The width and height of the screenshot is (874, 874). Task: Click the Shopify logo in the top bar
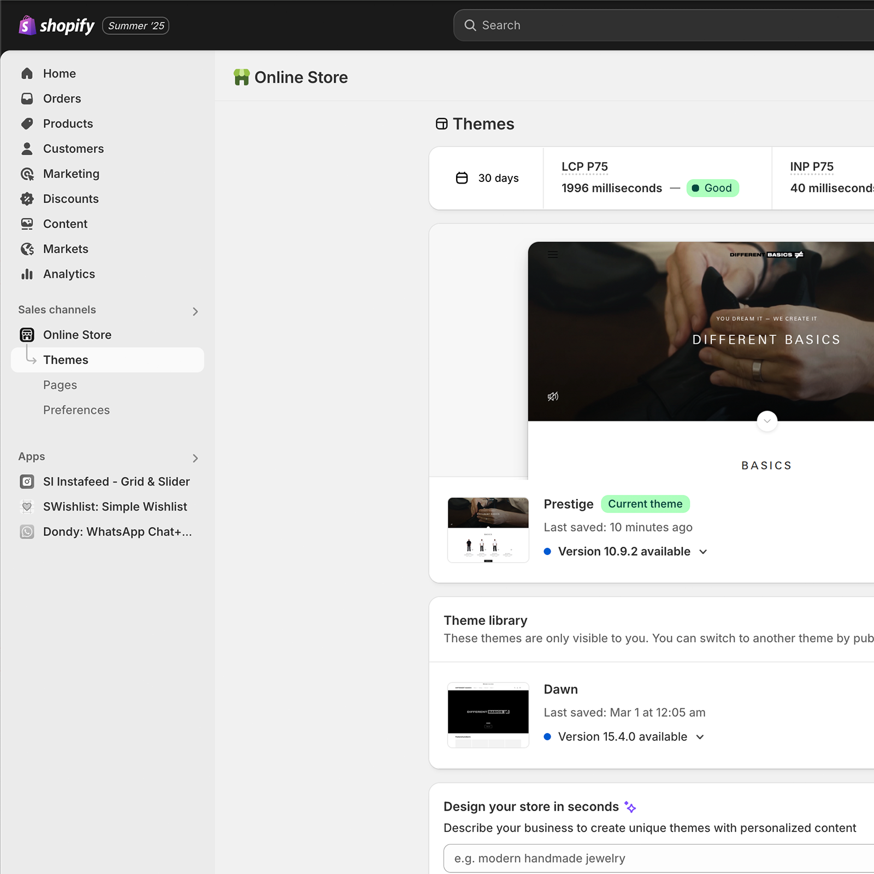click(x=56, y=26)
